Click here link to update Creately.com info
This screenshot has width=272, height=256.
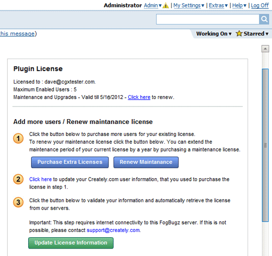coord(40,179)
